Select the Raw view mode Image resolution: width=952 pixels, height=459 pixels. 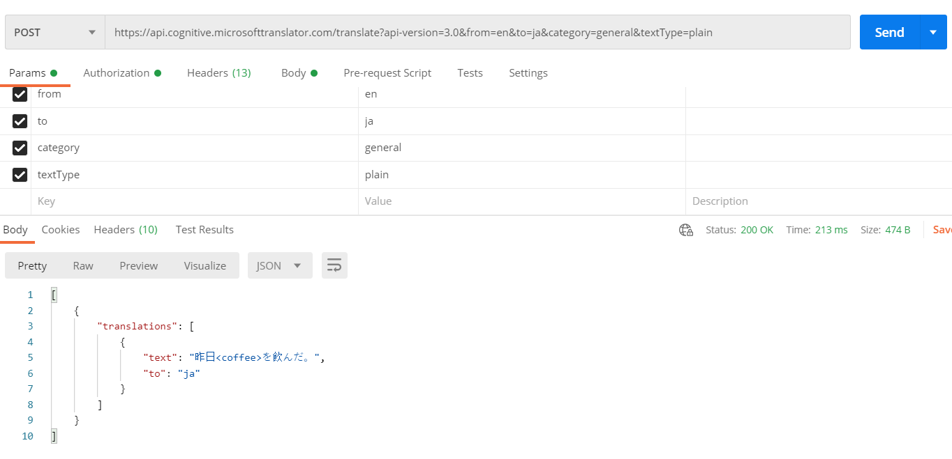pos(83,265)
